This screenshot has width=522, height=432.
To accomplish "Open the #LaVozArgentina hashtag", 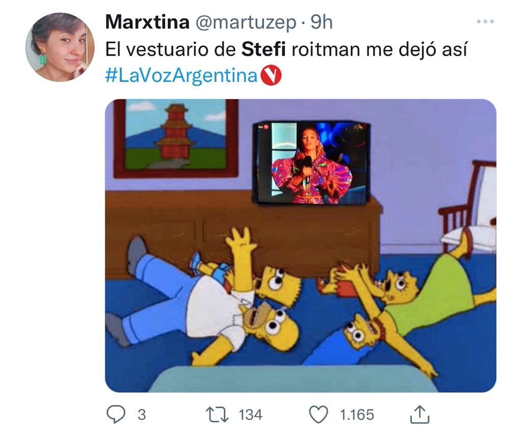I will pyautogui.click(x=181, y=75).
